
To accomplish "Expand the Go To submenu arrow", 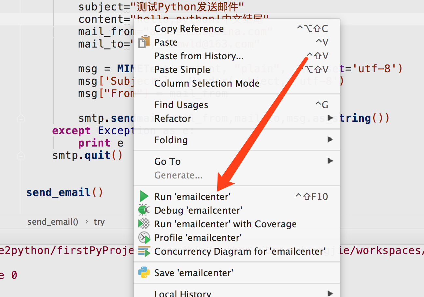I will (x=330, y=161).
